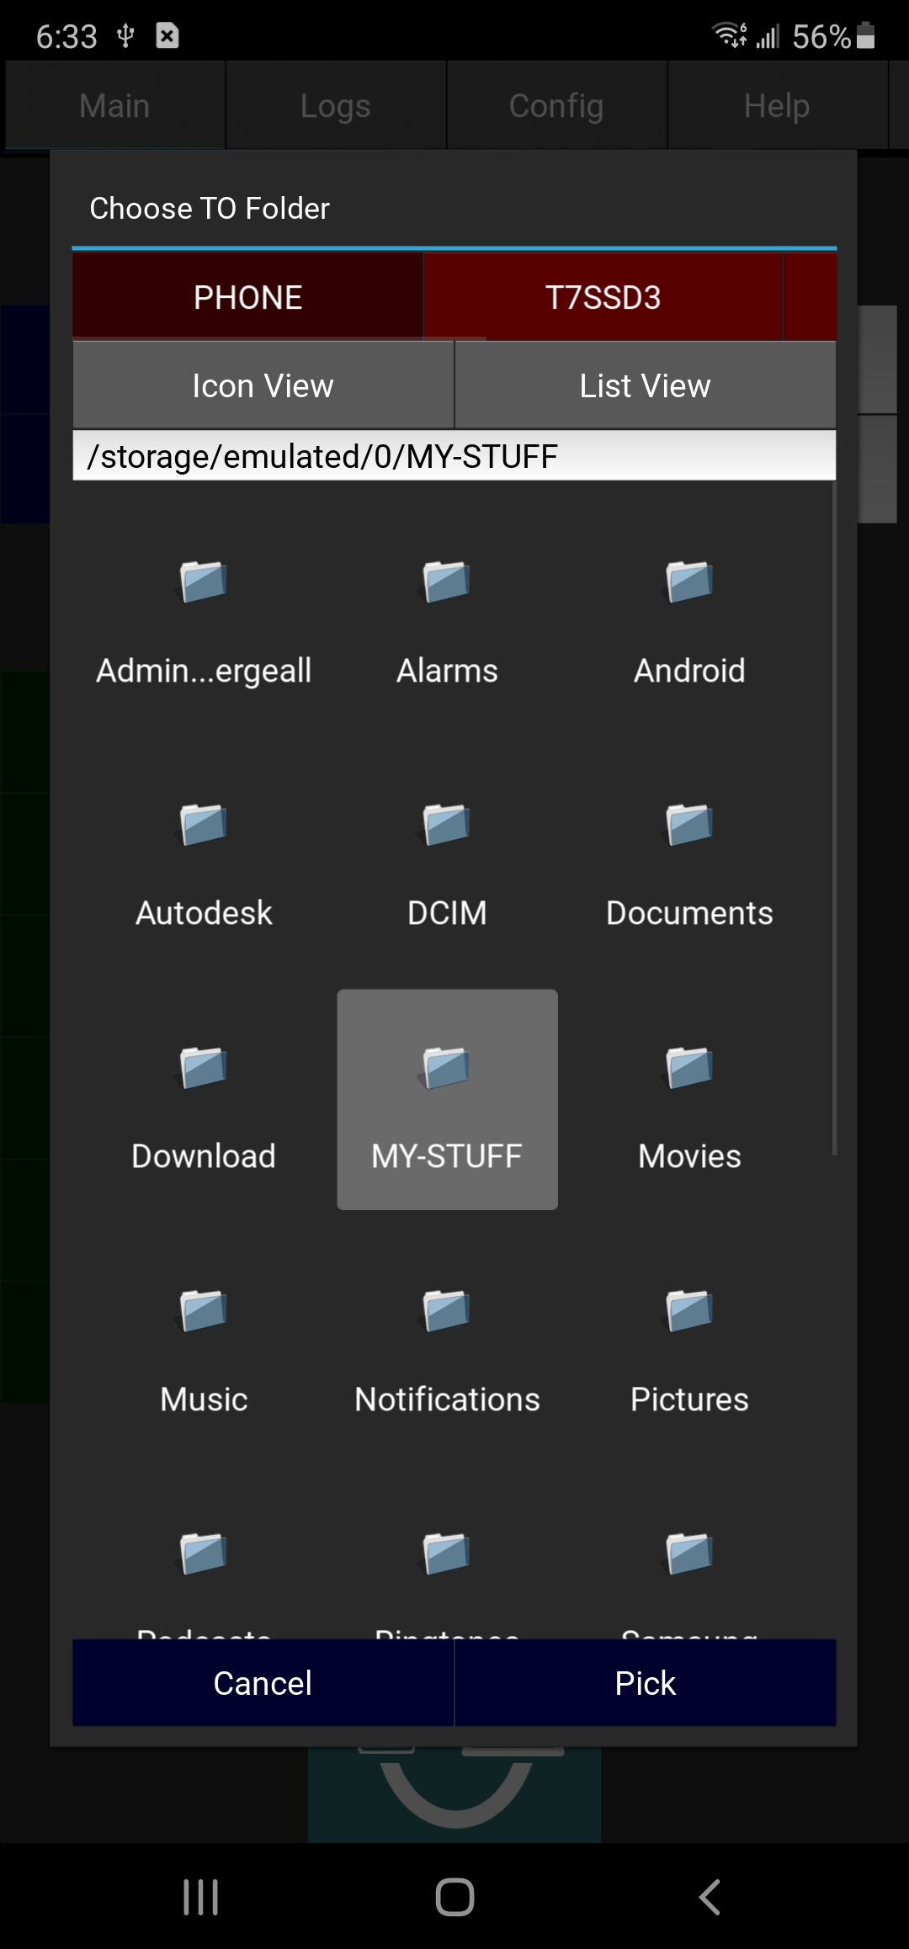Select the DCIM folder icon
The width and height of the screenshot is (909, 1949).
(x=446, y=826)
